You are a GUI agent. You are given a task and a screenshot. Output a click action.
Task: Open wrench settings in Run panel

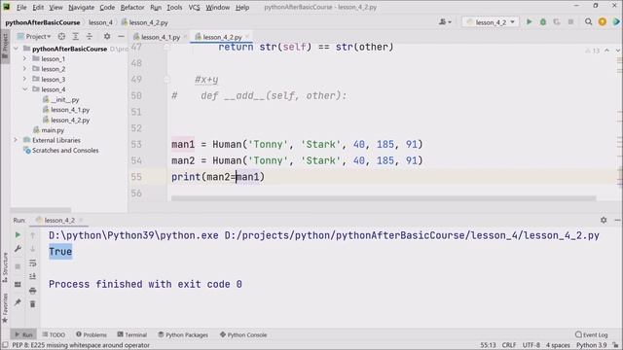pyautogui.click(x=18, y=249)
